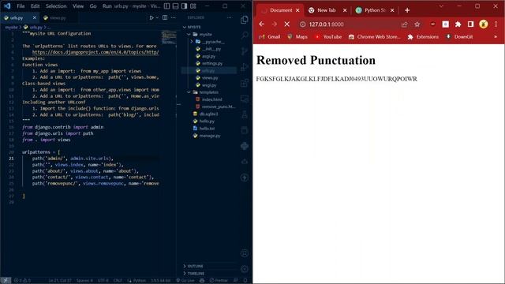Open Run and Debug view in activity bar
This screenshot has width=505, height=284.
point(245,67)
